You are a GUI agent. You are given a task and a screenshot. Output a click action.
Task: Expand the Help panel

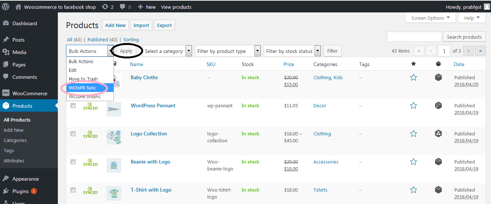472,18
